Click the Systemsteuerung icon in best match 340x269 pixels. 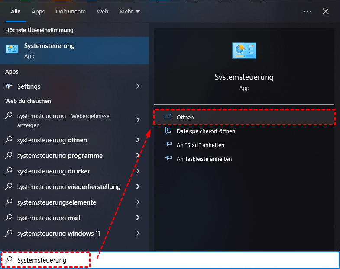[12, 50]
